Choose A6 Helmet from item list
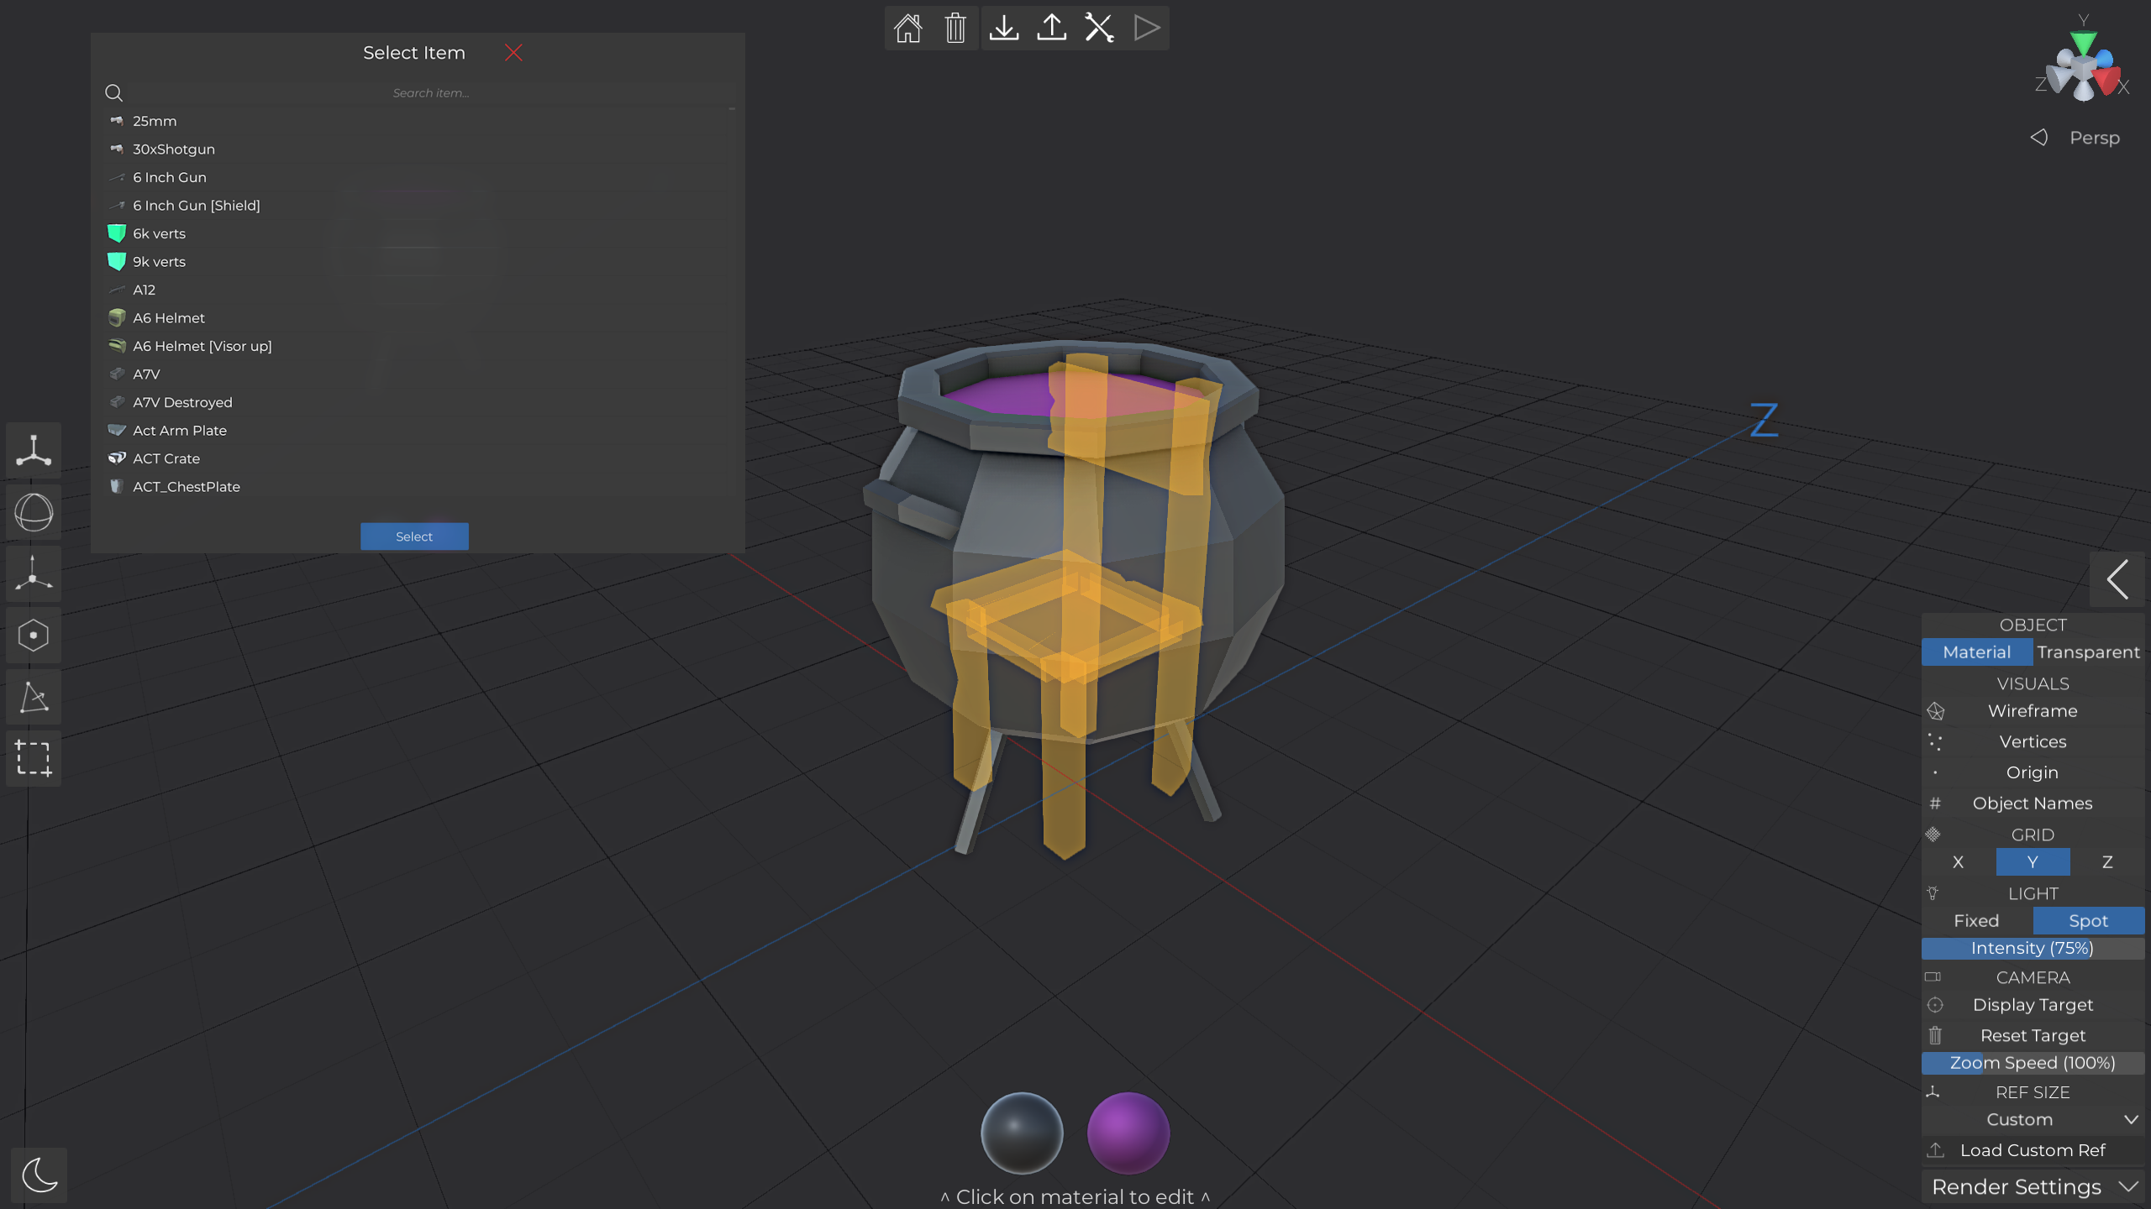The image size is (2151, 1209). pyautogui.click(x=169, y=317)
